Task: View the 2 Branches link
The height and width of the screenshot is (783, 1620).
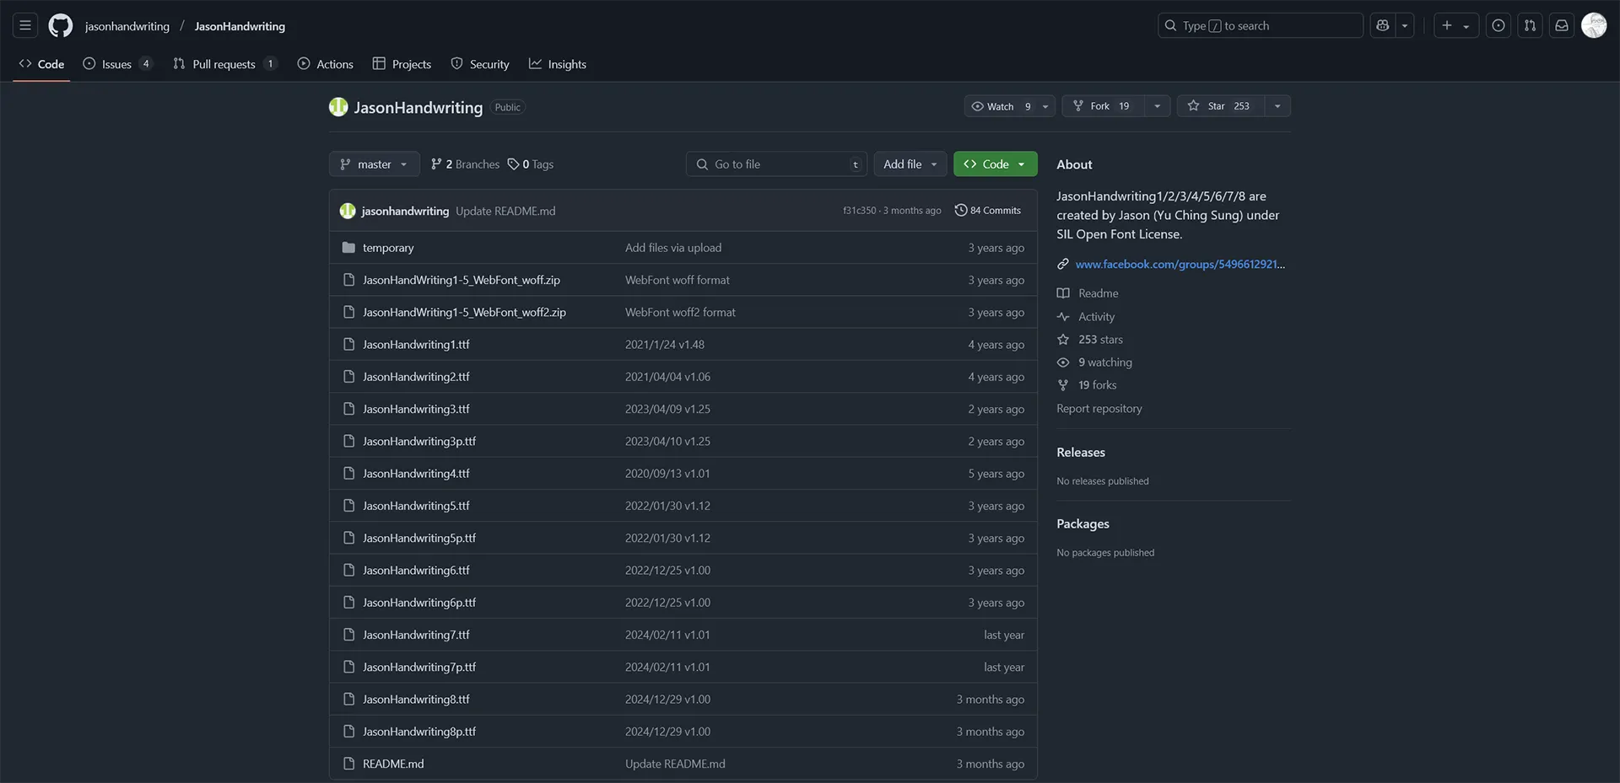Action: [465, 164]
